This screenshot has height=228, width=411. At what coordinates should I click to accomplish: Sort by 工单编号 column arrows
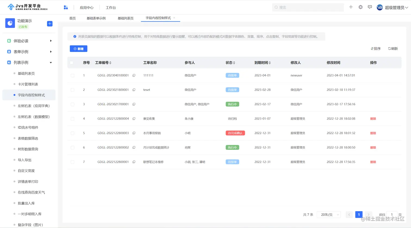[x=110, y=63]
